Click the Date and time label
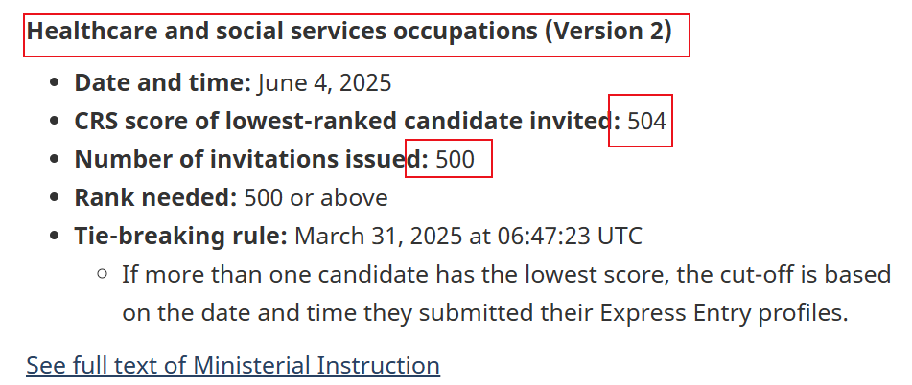912x385 pixels. [x=162, y=83]
